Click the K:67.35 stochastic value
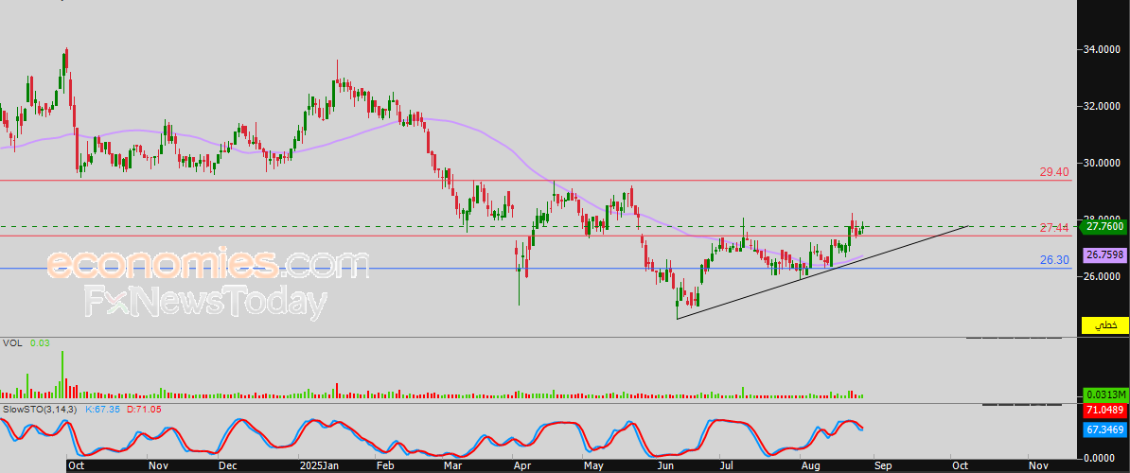This screenshot has width=1130, height=473. point(102,409)
